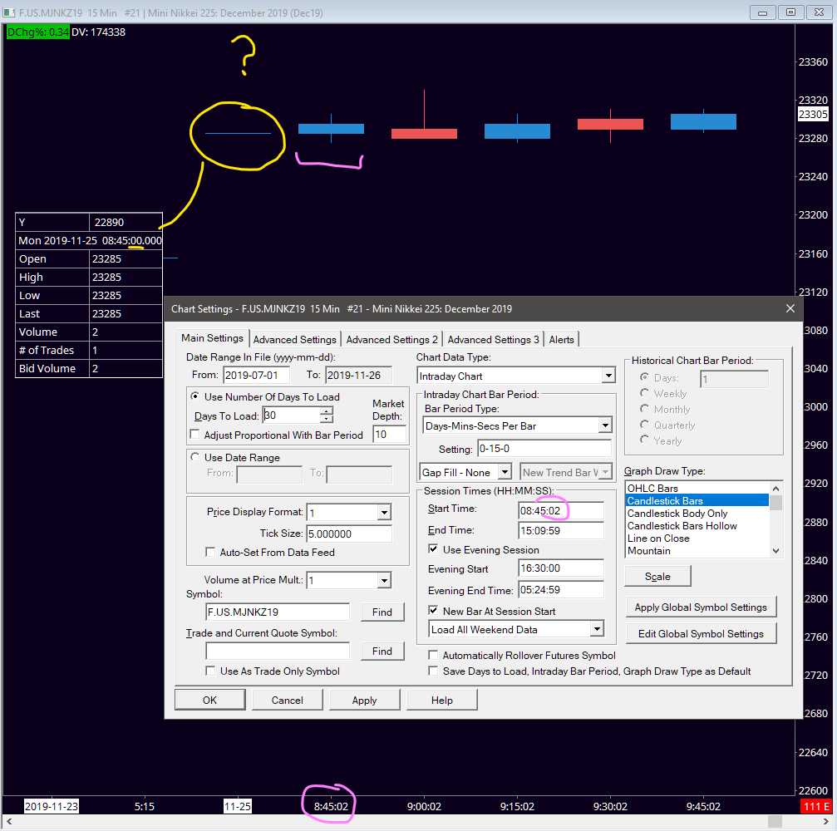Close the Chart Settings dialog
This screenshot has width=837, height=831.
[790, 308]
